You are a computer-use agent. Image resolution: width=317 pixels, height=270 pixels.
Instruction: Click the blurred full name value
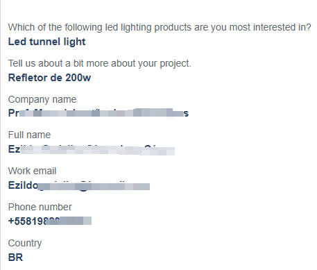tap(92, 149)
